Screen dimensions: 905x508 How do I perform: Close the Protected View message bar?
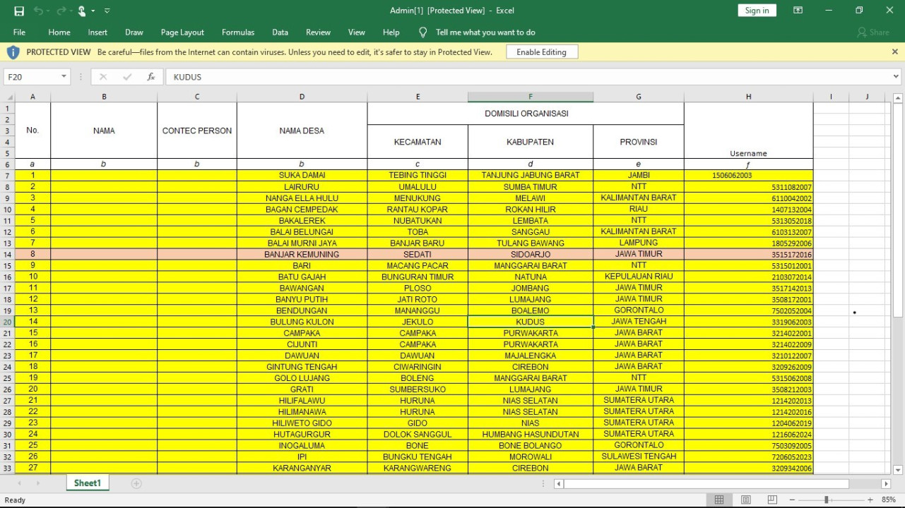pos(895,52)
